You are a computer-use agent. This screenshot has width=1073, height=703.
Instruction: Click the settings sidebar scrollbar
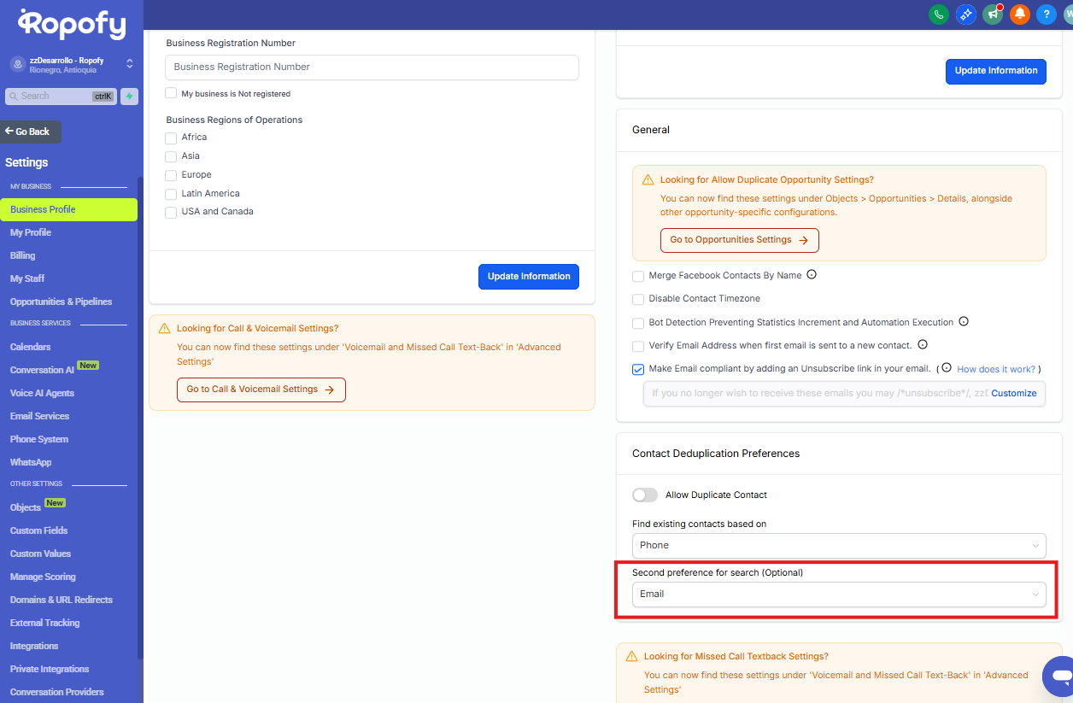140,427
